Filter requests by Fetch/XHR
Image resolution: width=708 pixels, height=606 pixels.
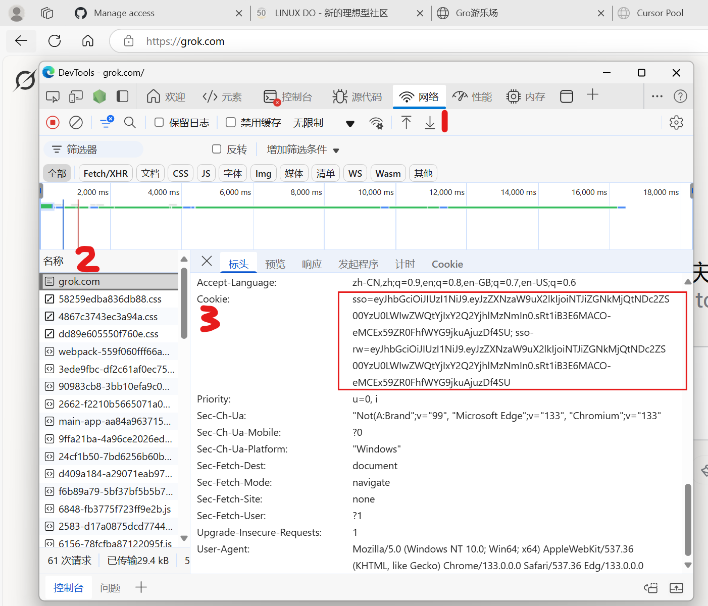(106, 173)
